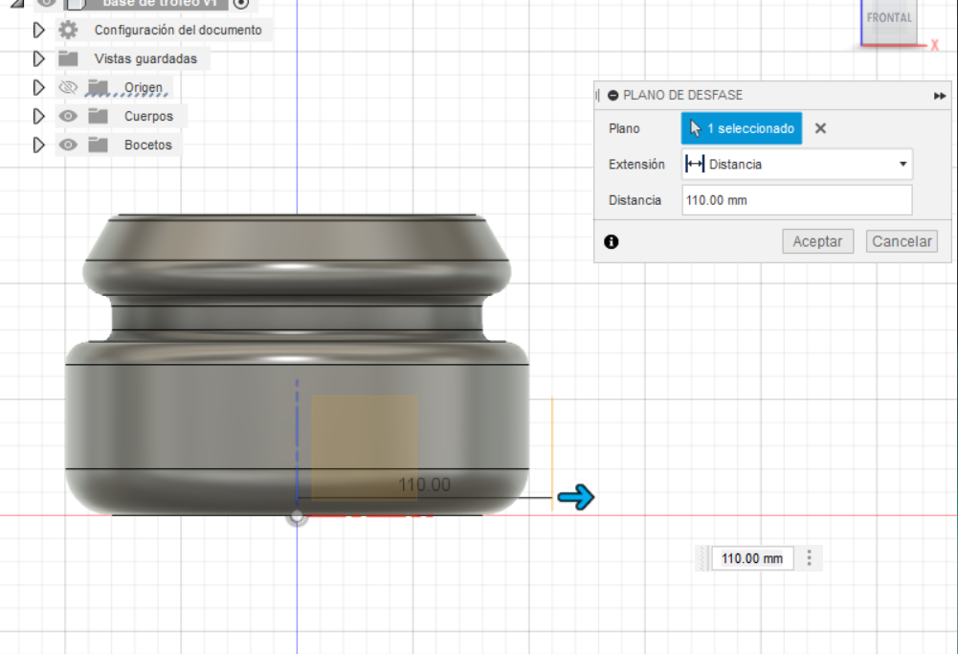
Task: Expand the Cuerpos folder node
Action: pos(38,116)
